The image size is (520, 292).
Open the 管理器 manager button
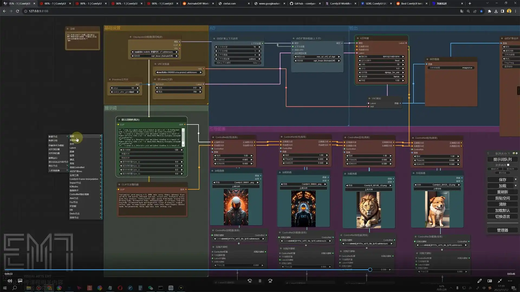point(502,230)
